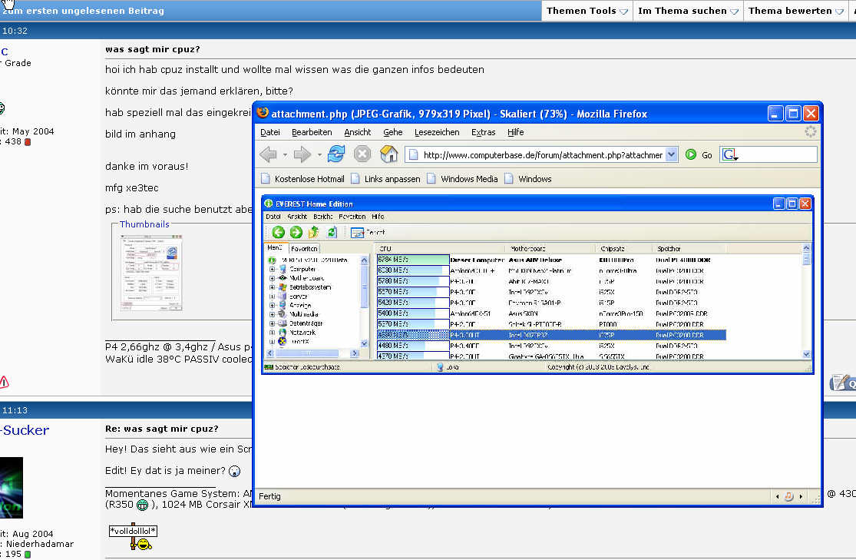The width and height of the screenshot is (856, 560).
Task: Click the Firefox Stop loading icon
Action: [362, 154]
